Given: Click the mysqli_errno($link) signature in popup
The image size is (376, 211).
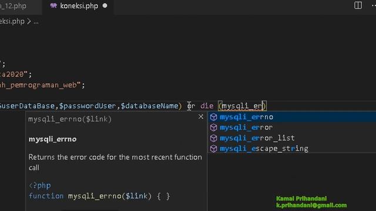Looking at the screenshot, I should [70, 119].
